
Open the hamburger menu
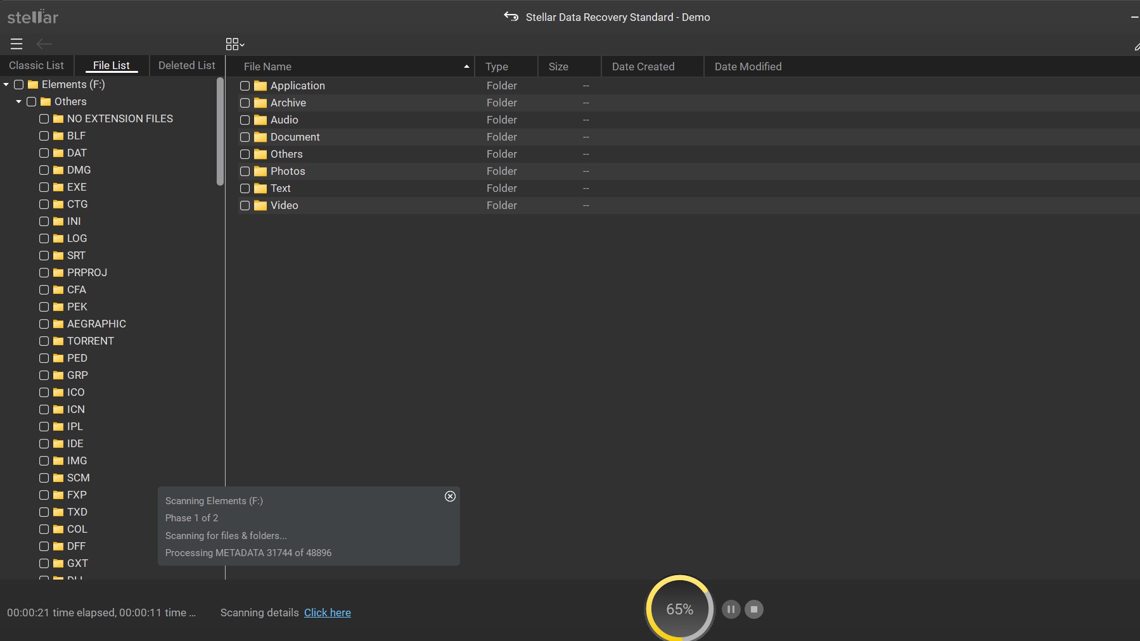(16, 44)
